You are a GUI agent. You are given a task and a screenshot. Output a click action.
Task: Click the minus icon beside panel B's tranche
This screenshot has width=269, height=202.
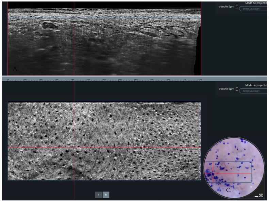click(237, 90)
